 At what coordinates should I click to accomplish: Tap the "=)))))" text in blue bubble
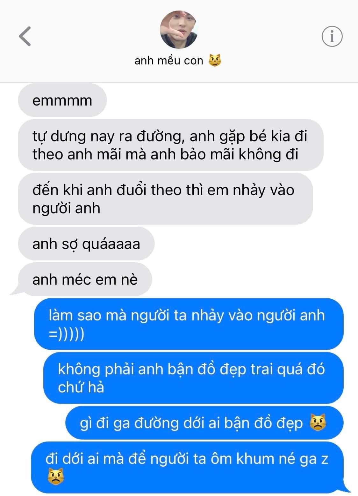[x=67, y=334]
